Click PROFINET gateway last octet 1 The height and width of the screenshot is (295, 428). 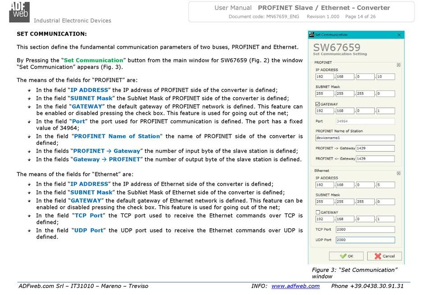[386, 111]
